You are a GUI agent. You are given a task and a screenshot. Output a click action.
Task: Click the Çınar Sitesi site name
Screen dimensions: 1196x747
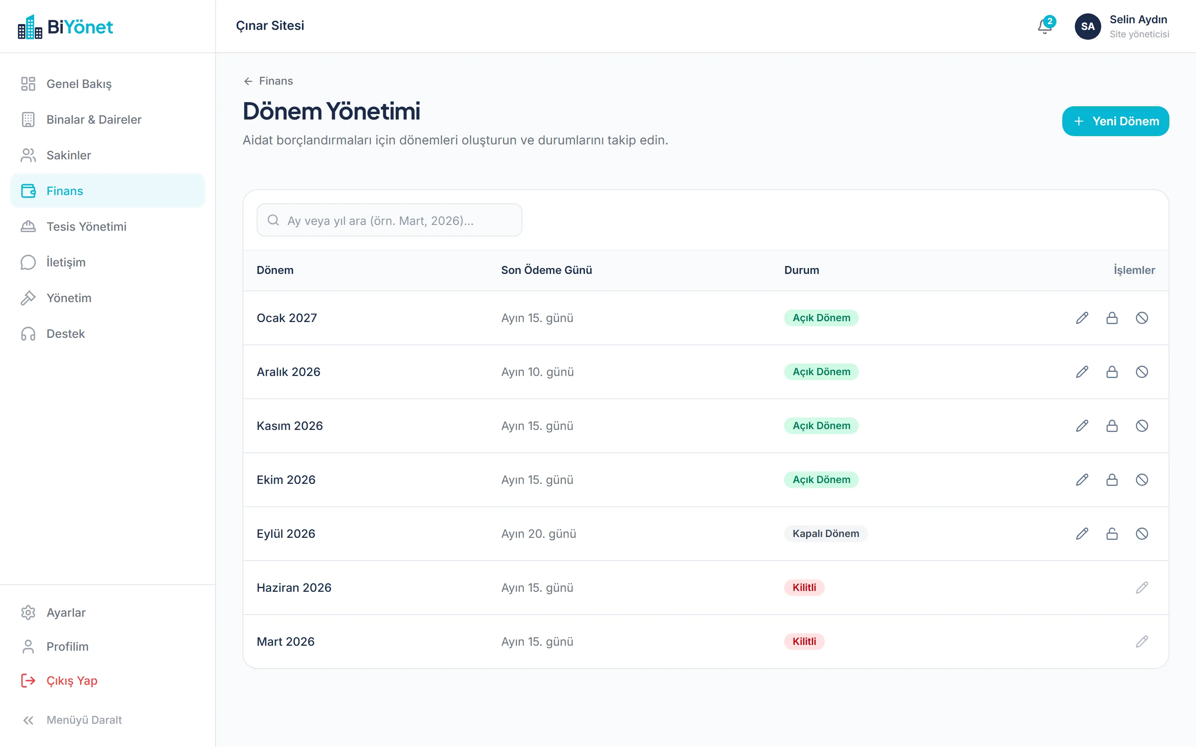[270, 26]
